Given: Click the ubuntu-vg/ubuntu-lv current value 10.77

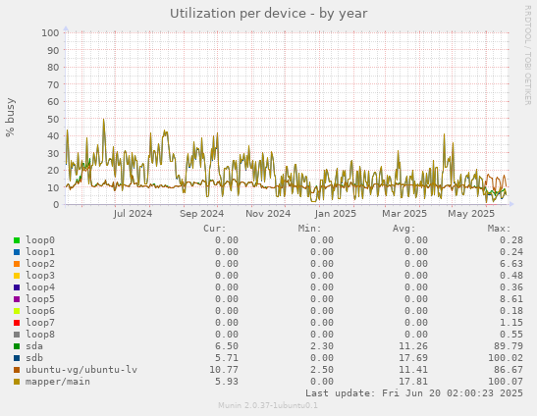Looking at the screenshot, I should pyautogui.click(x=224, y=370).
